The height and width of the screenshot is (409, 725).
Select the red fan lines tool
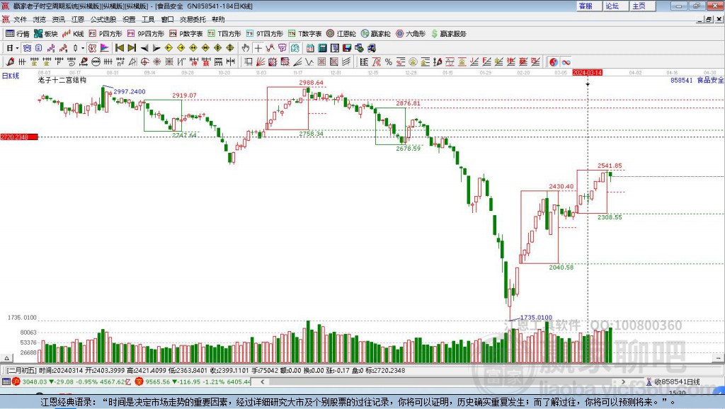coord(261,62)
